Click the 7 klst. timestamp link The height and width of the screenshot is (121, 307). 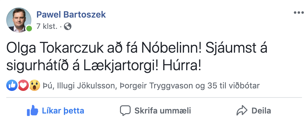click(47, 26)
